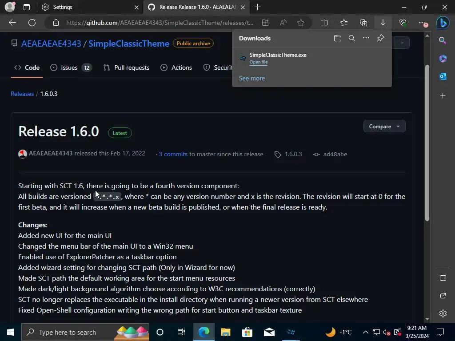Open Bing Copilot sidebar icon
Screen dimensions: 455x341
click(x=443, y=23)
